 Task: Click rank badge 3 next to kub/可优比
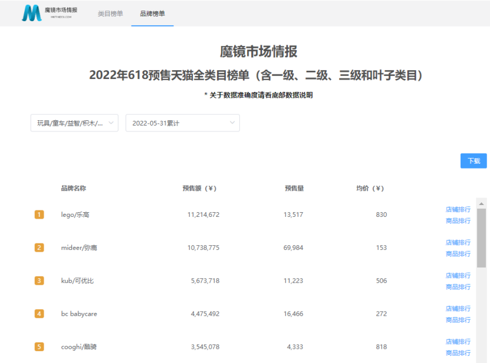(40, 280)
